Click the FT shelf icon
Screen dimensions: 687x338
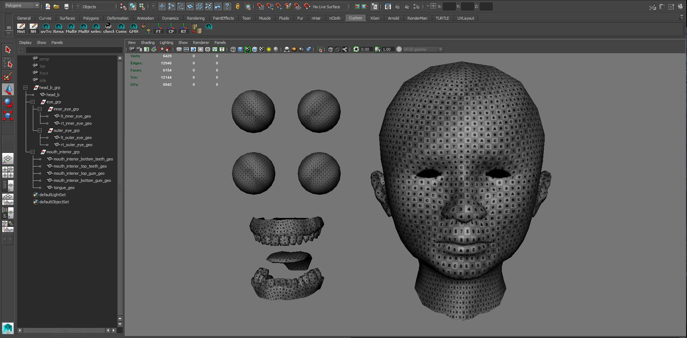[159, 28]
